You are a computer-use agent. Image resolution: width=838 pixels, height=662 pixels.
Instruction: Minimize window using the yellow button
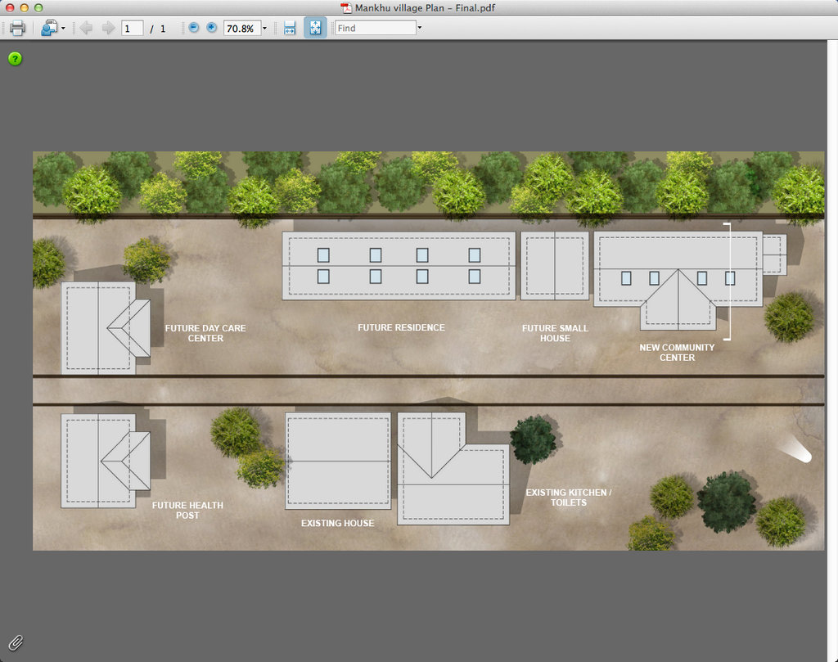24,7
